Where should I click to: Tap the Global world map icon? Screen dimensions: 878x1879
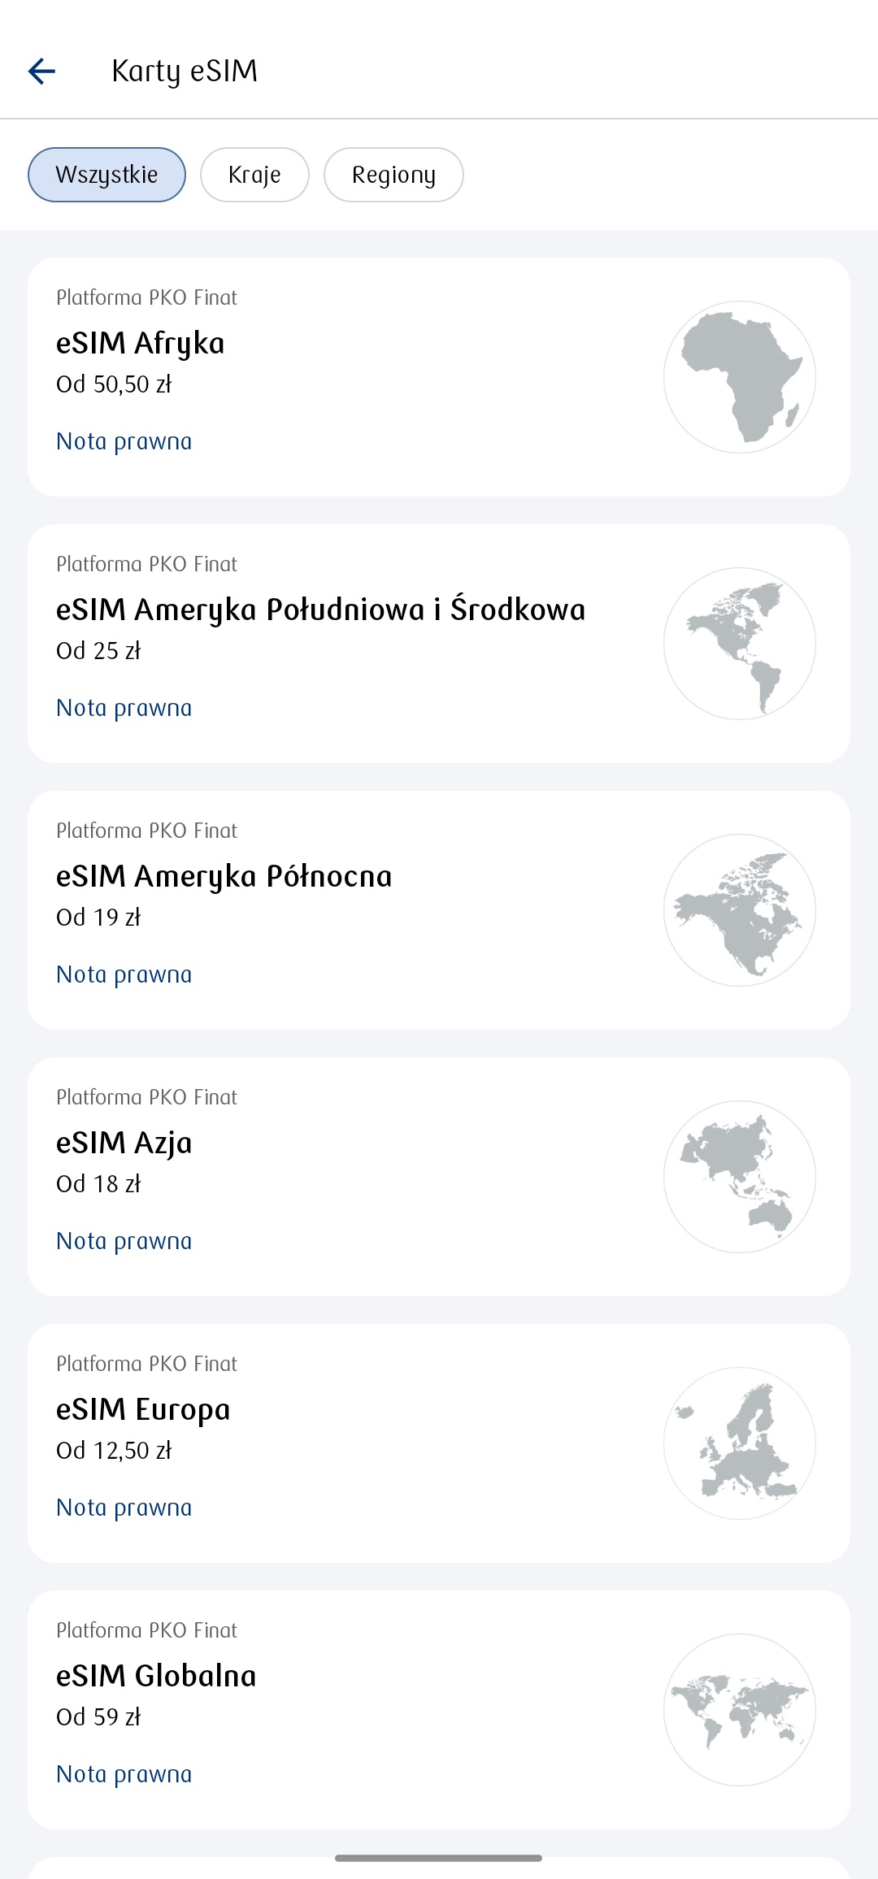(x=739, y=1710)
